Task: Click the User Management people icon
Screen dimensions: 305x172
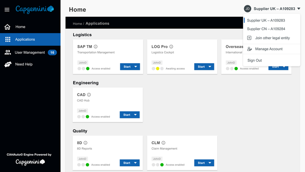Action: (8, 52)
